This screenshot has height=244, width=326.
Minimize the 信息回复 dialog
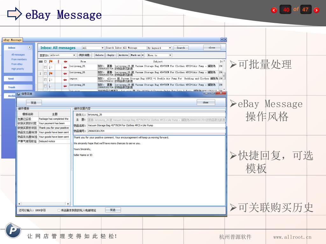click(206, 93)
